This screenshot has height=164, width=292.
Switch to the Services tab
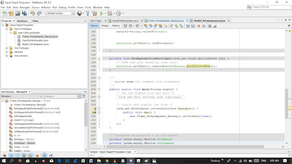tap(22, 21)
